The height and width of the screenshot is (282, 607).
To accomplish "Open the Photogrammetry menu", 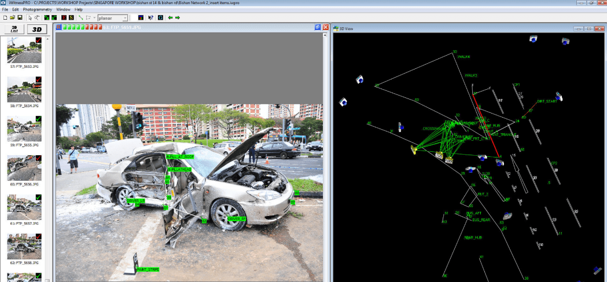I will tap(38, 9).
